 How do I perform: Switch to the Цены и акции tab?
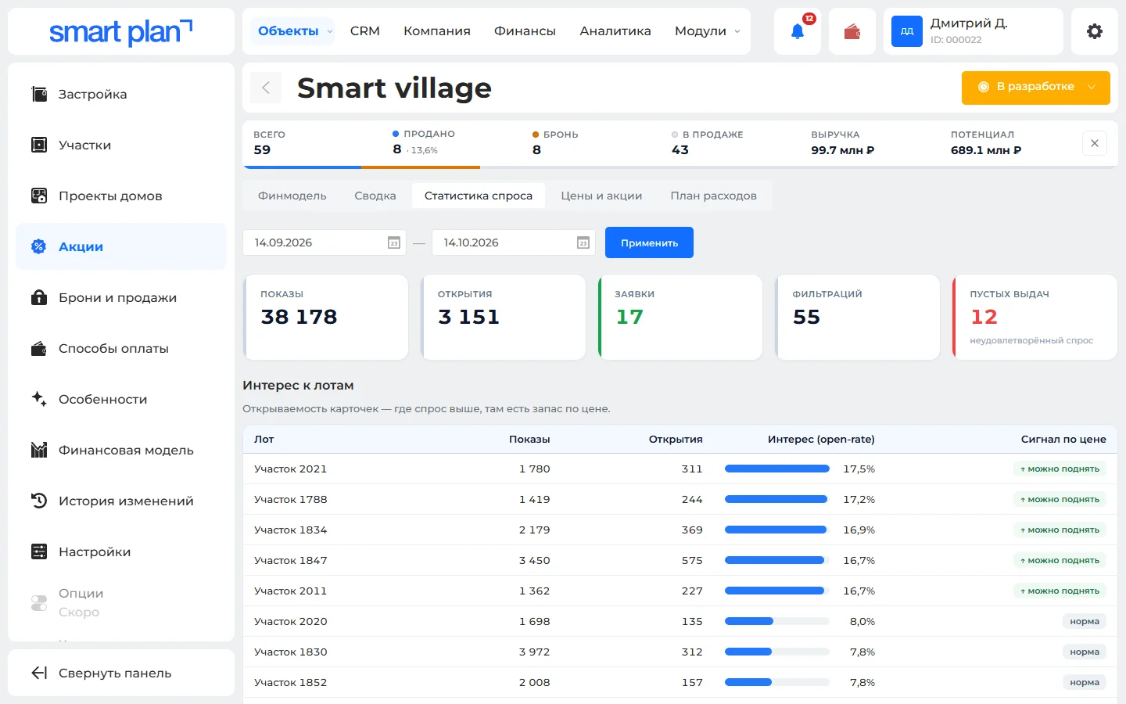(x=601, y=196)
